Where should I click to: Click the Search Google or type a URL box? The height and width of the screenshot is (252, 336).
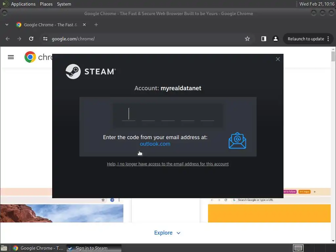[255, 200]
